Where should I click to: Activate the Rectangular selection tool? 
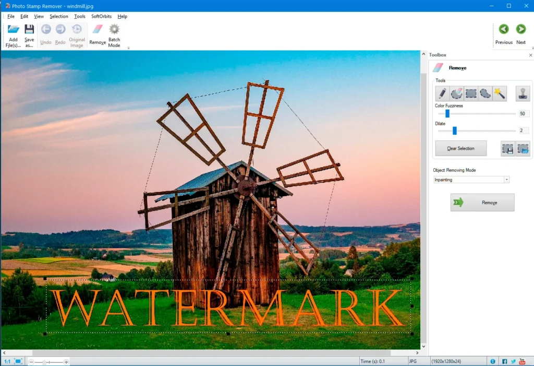tap(470, 93)
